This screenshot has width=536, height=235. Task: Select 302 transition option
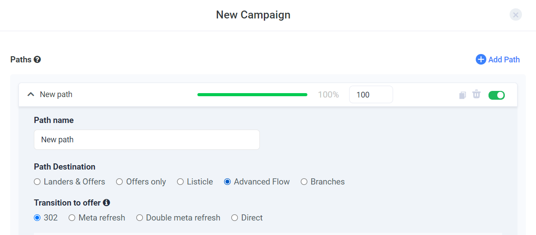37,218
